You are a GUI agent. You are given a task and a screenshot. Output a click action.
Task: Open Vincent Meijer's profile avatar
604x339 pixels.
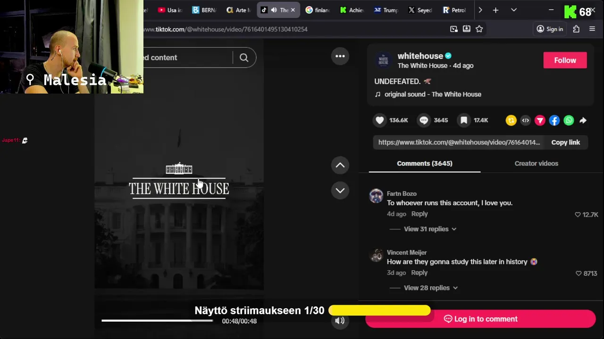(376, 255)
